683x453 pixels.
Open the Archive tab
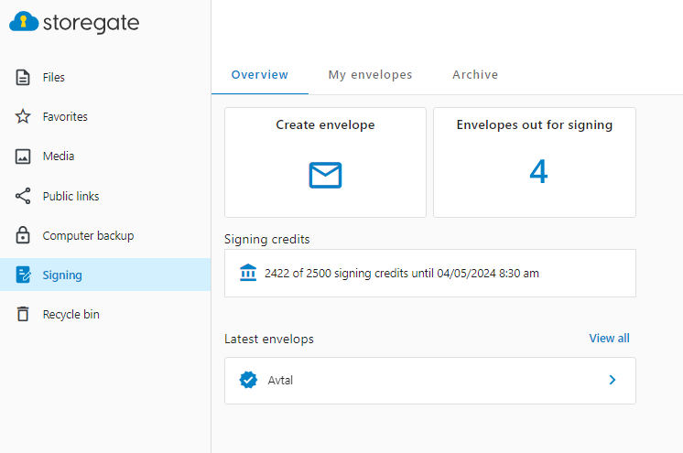tap(475, 74)
